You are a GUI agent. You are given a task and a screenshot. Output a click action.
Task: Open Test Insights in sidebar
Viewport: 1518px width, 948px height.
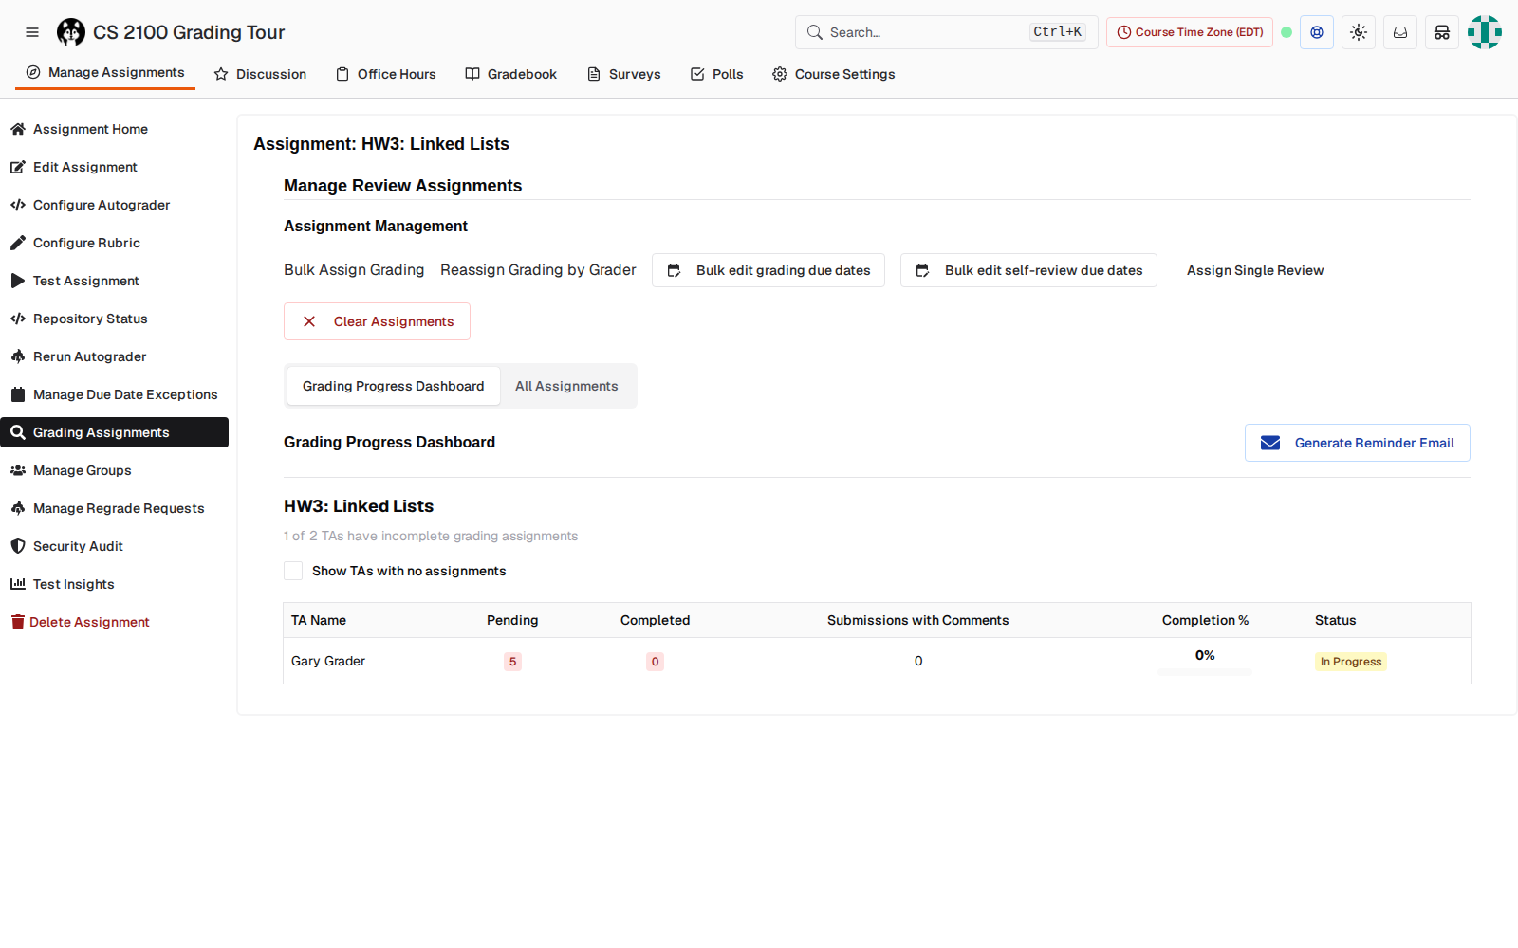click(x=114, y=584)
